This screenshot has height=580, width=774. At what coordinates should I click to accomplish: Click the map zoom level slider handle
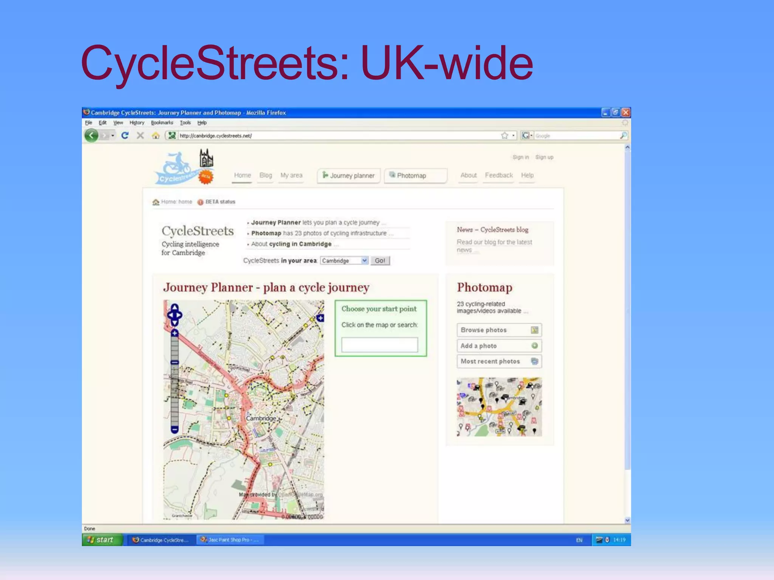pyautogui.click(x=175, y=362)
